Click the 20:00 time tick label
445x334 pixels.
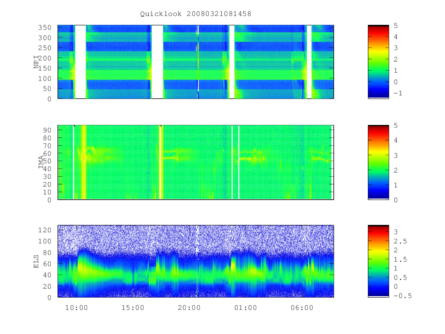(x=189, y=308)
